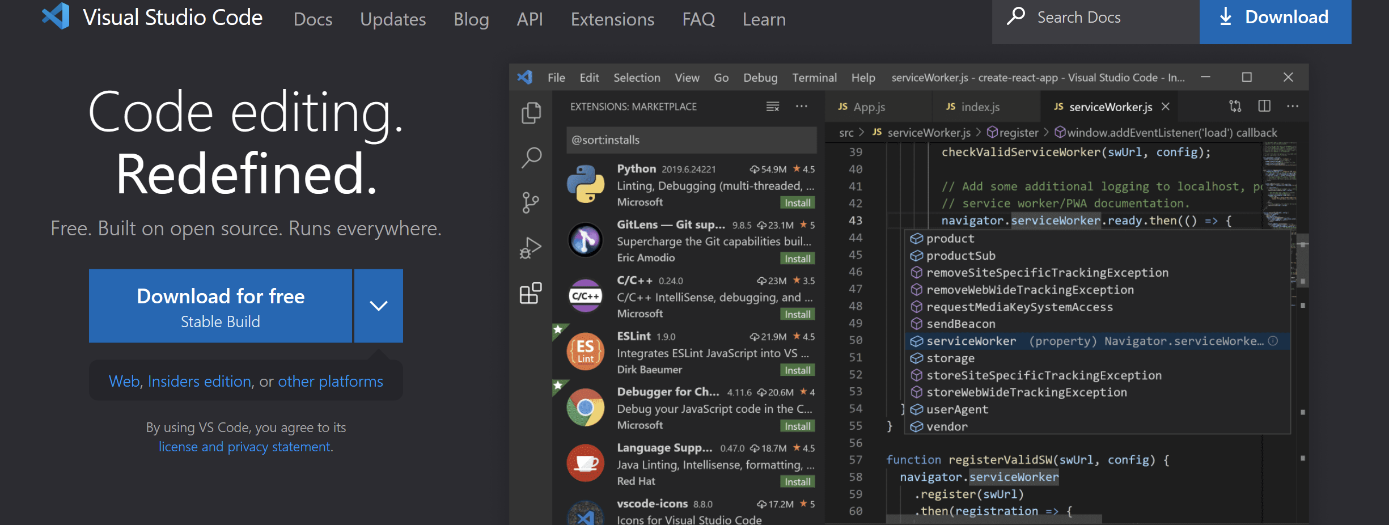The height and width of the screenshot is (525, 1389).
Task: Open the Web link below download button
Action: [x=124, y=381]
